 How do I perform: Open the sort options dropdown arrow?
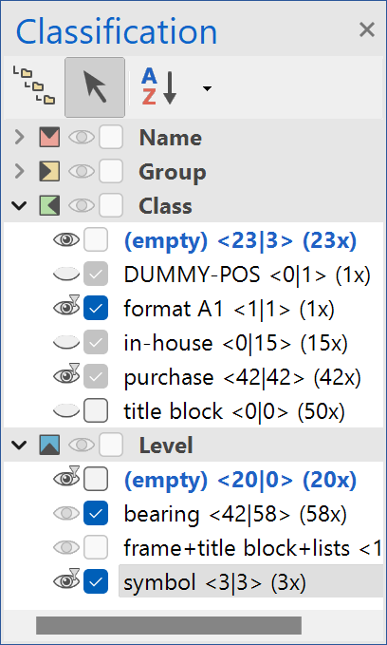point(207,88)
